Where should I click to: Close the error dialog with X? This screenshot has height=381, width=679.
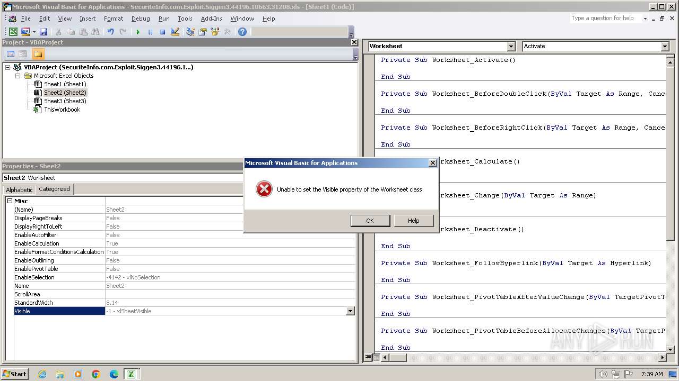click(x=432, y=163)
